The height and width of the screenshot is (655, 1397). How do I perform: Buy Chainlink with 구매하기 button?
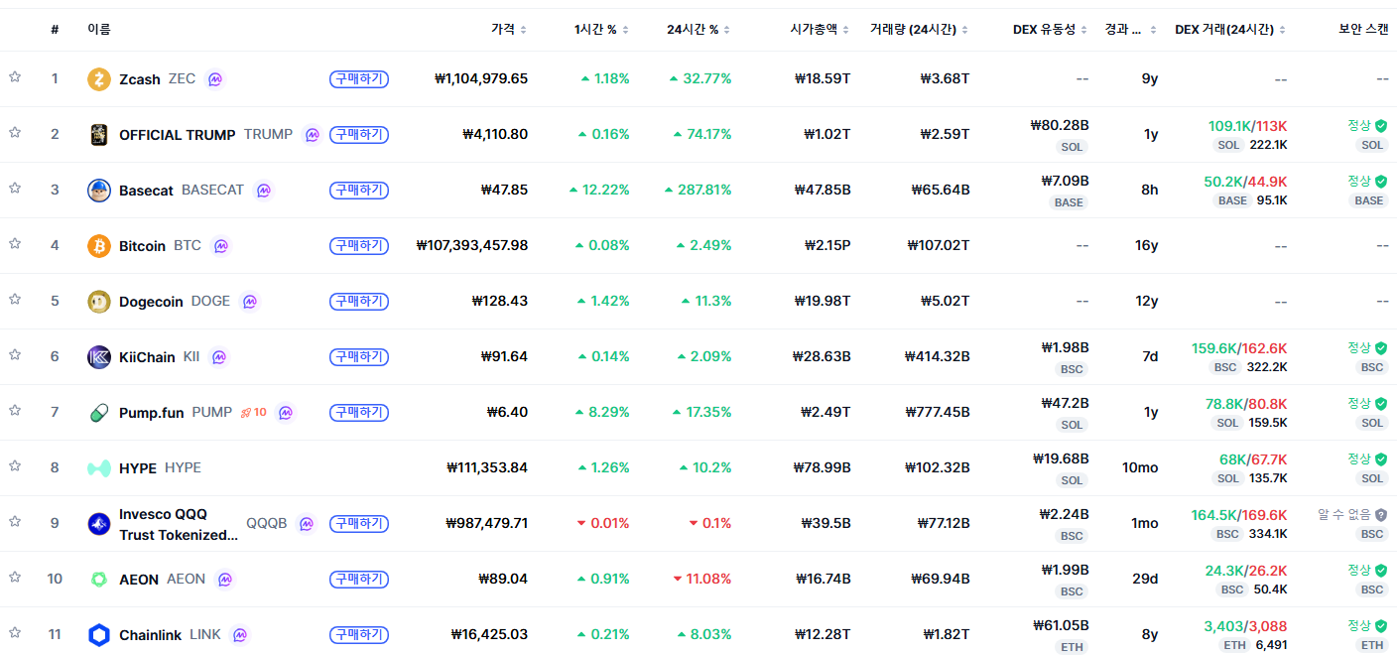pos(359,635)
